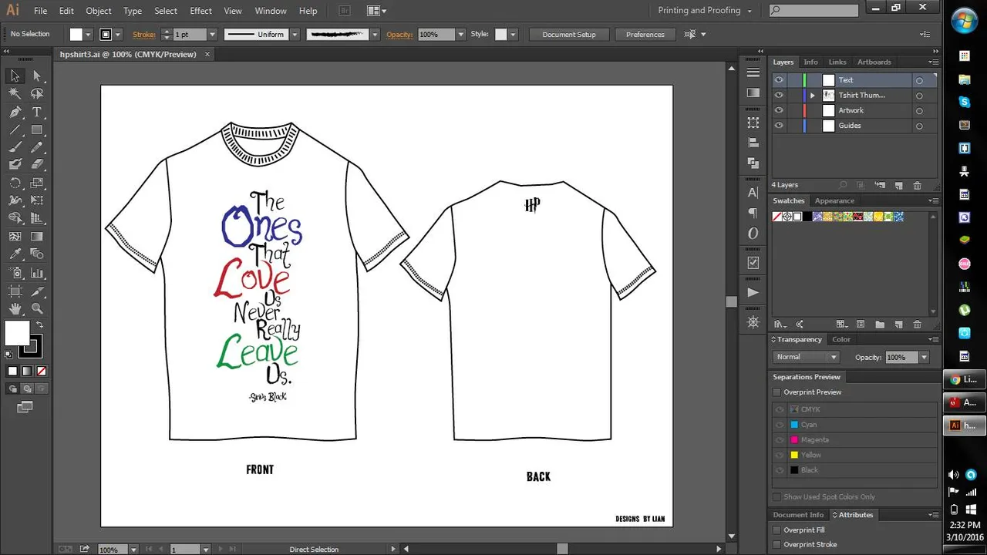Open the Align panel from dock
This screenshot has width=987, height=555.
click(x=753, y=143)
